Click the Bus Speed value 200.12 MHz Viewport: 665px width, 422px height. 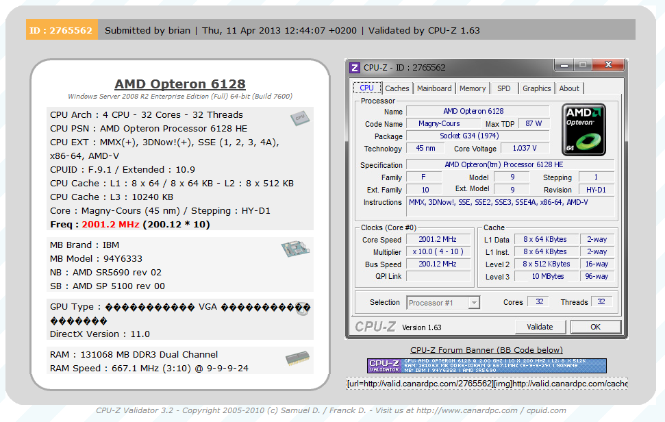438,264
